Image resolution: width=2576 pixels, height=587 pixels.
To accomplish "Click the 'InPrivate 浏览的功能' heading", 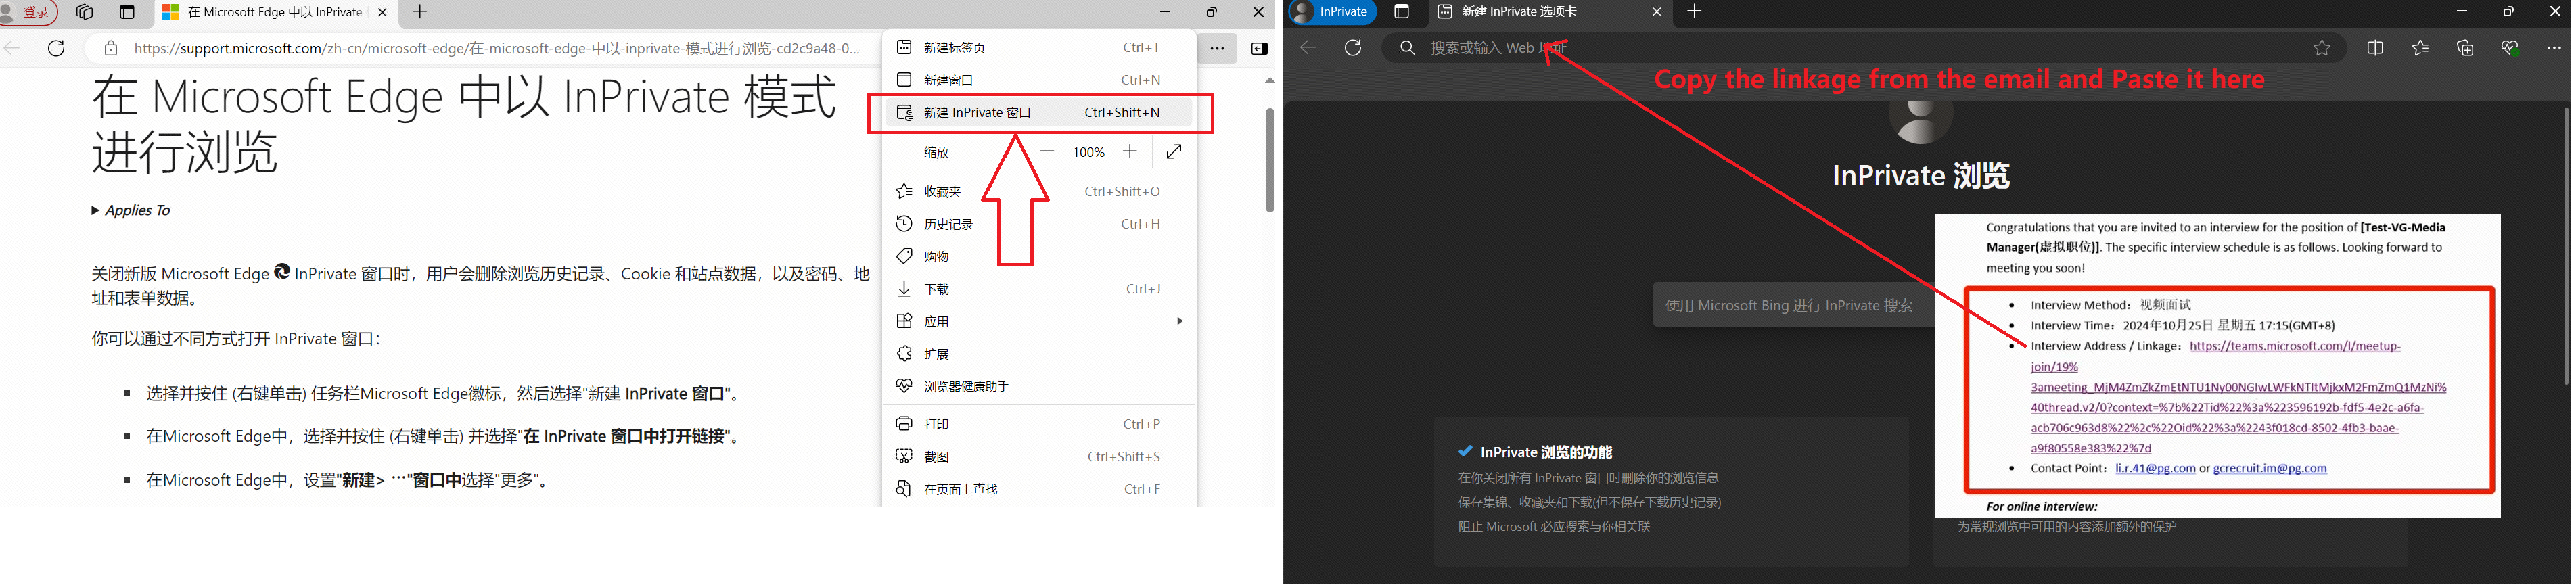I will [x=1547, y=452].
